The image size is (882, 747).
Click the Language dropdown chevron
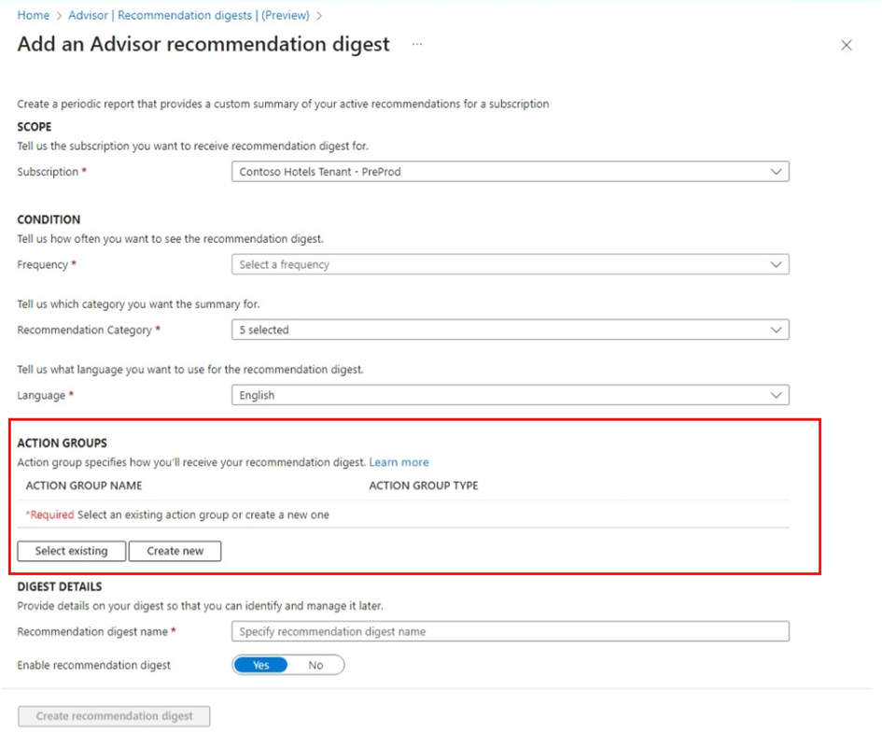[776, 395]
